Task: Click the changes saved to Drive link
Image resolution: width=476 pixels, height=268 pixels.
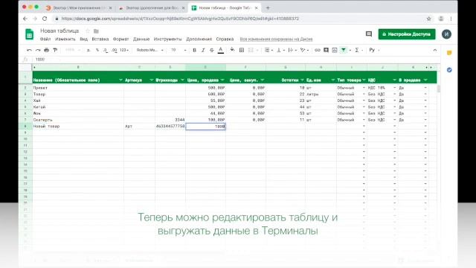Action: (276, 39)
